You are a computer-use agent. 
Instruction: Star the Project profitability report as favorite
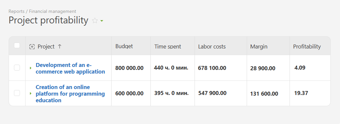tap(95, 21)
